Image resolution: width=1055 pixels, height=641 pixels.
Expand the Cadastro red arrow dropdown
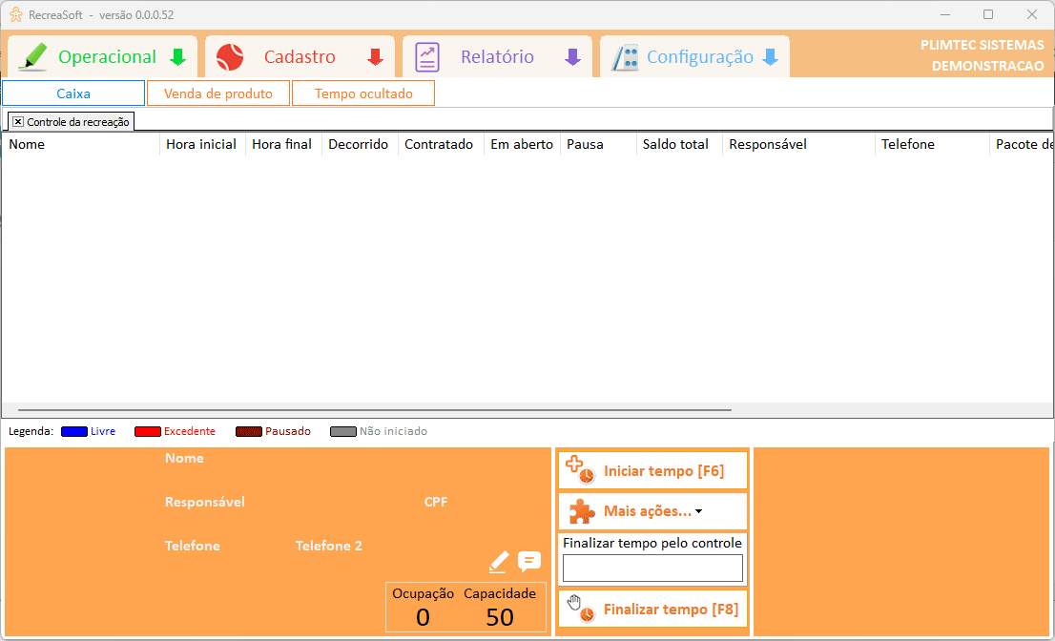click(x=375, y=57)
